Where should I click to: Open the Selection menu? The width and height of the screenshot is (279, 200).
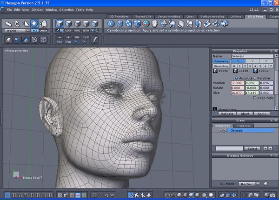(66, 9)
